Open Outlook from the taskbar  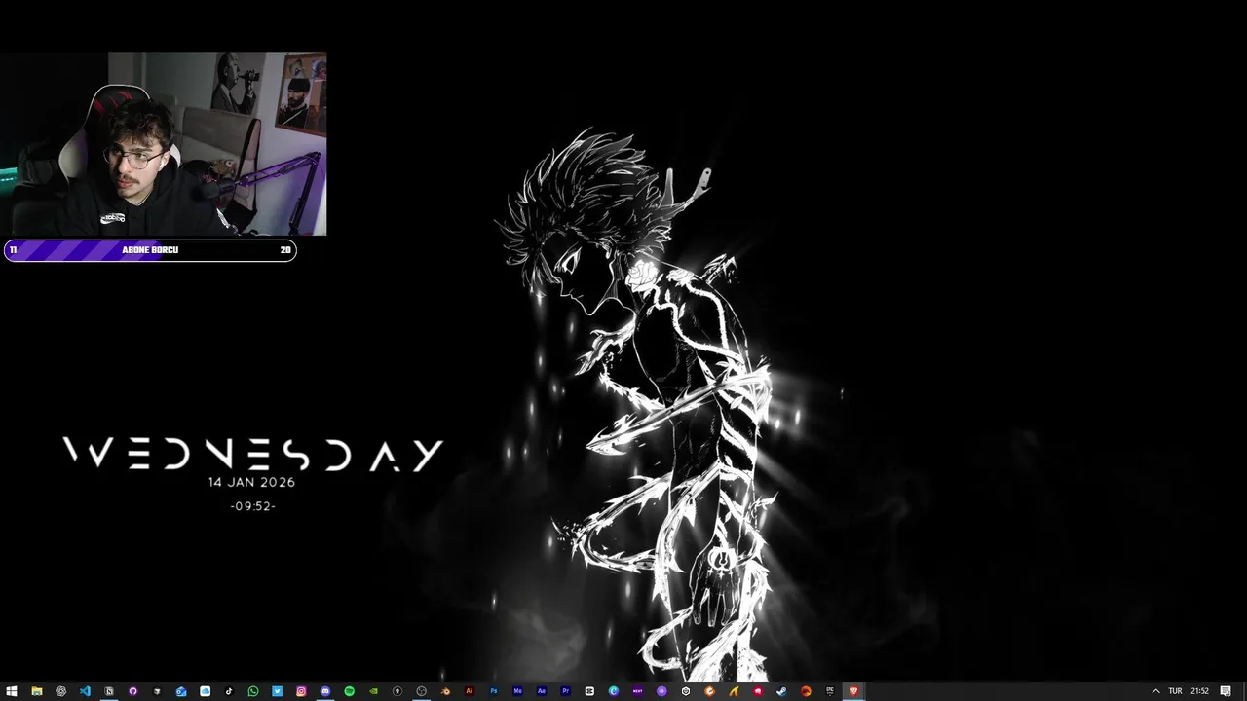tap(181, 691)
